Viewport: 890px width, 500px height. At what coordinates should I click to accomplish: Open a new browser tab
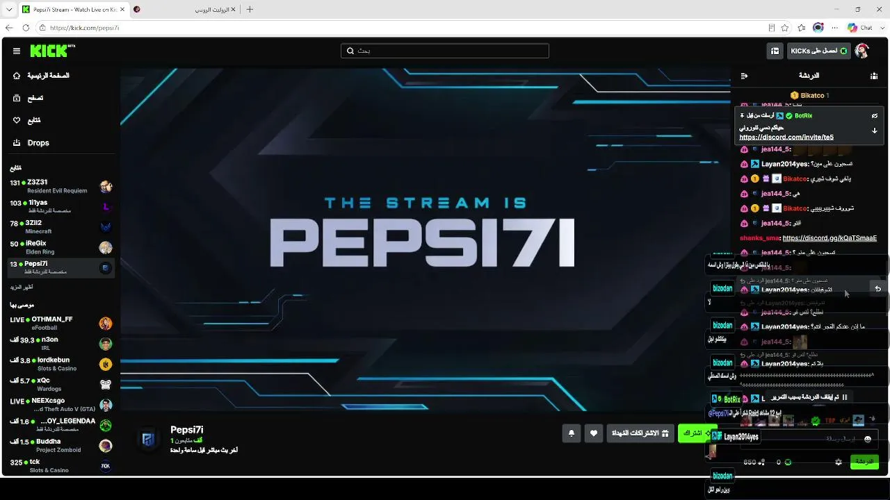(250, 10)
